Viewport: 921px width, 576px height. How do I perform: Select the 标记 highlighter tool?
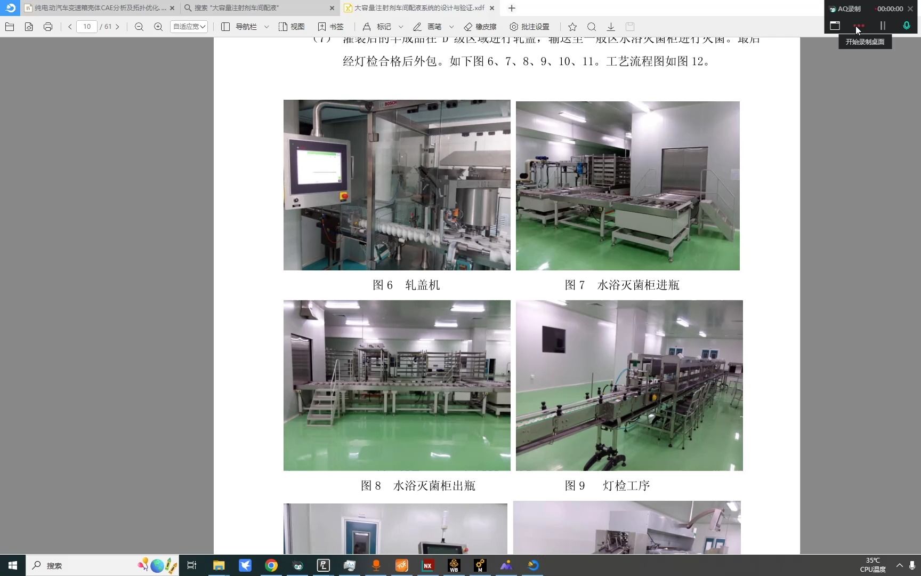point(377,27)
